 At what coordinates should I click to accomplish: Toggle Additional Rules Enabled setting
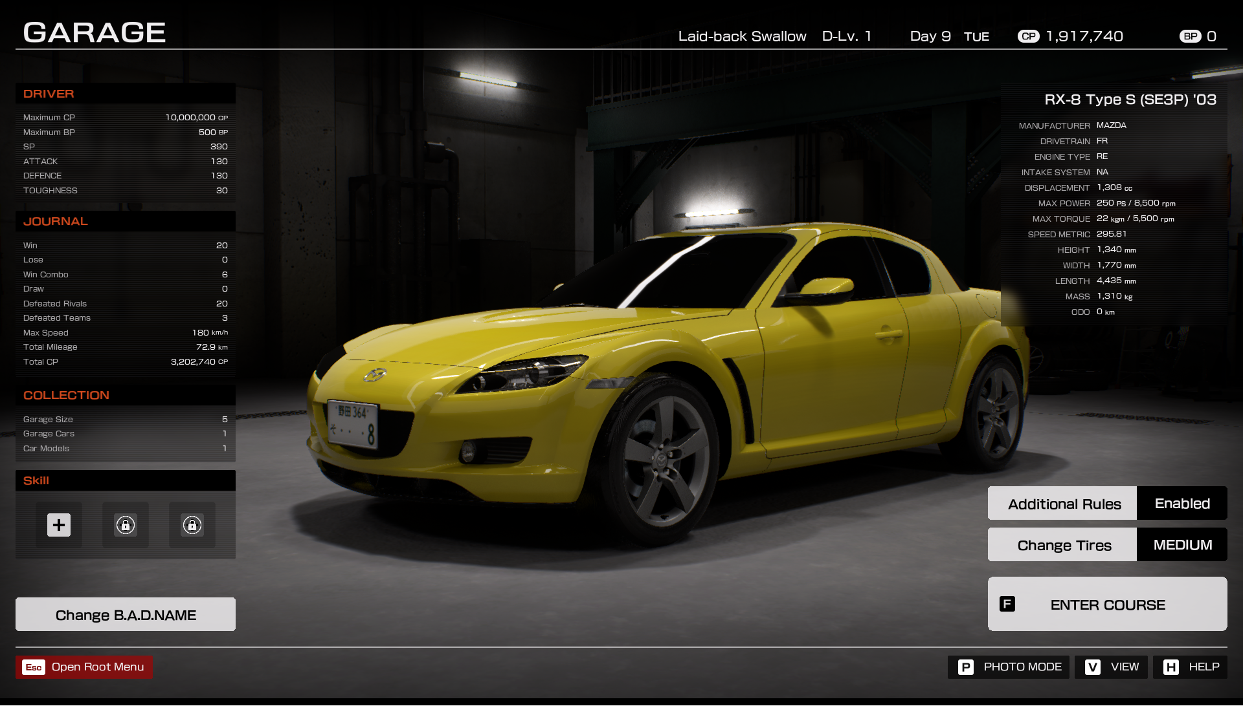click(x=1181, y=504)
